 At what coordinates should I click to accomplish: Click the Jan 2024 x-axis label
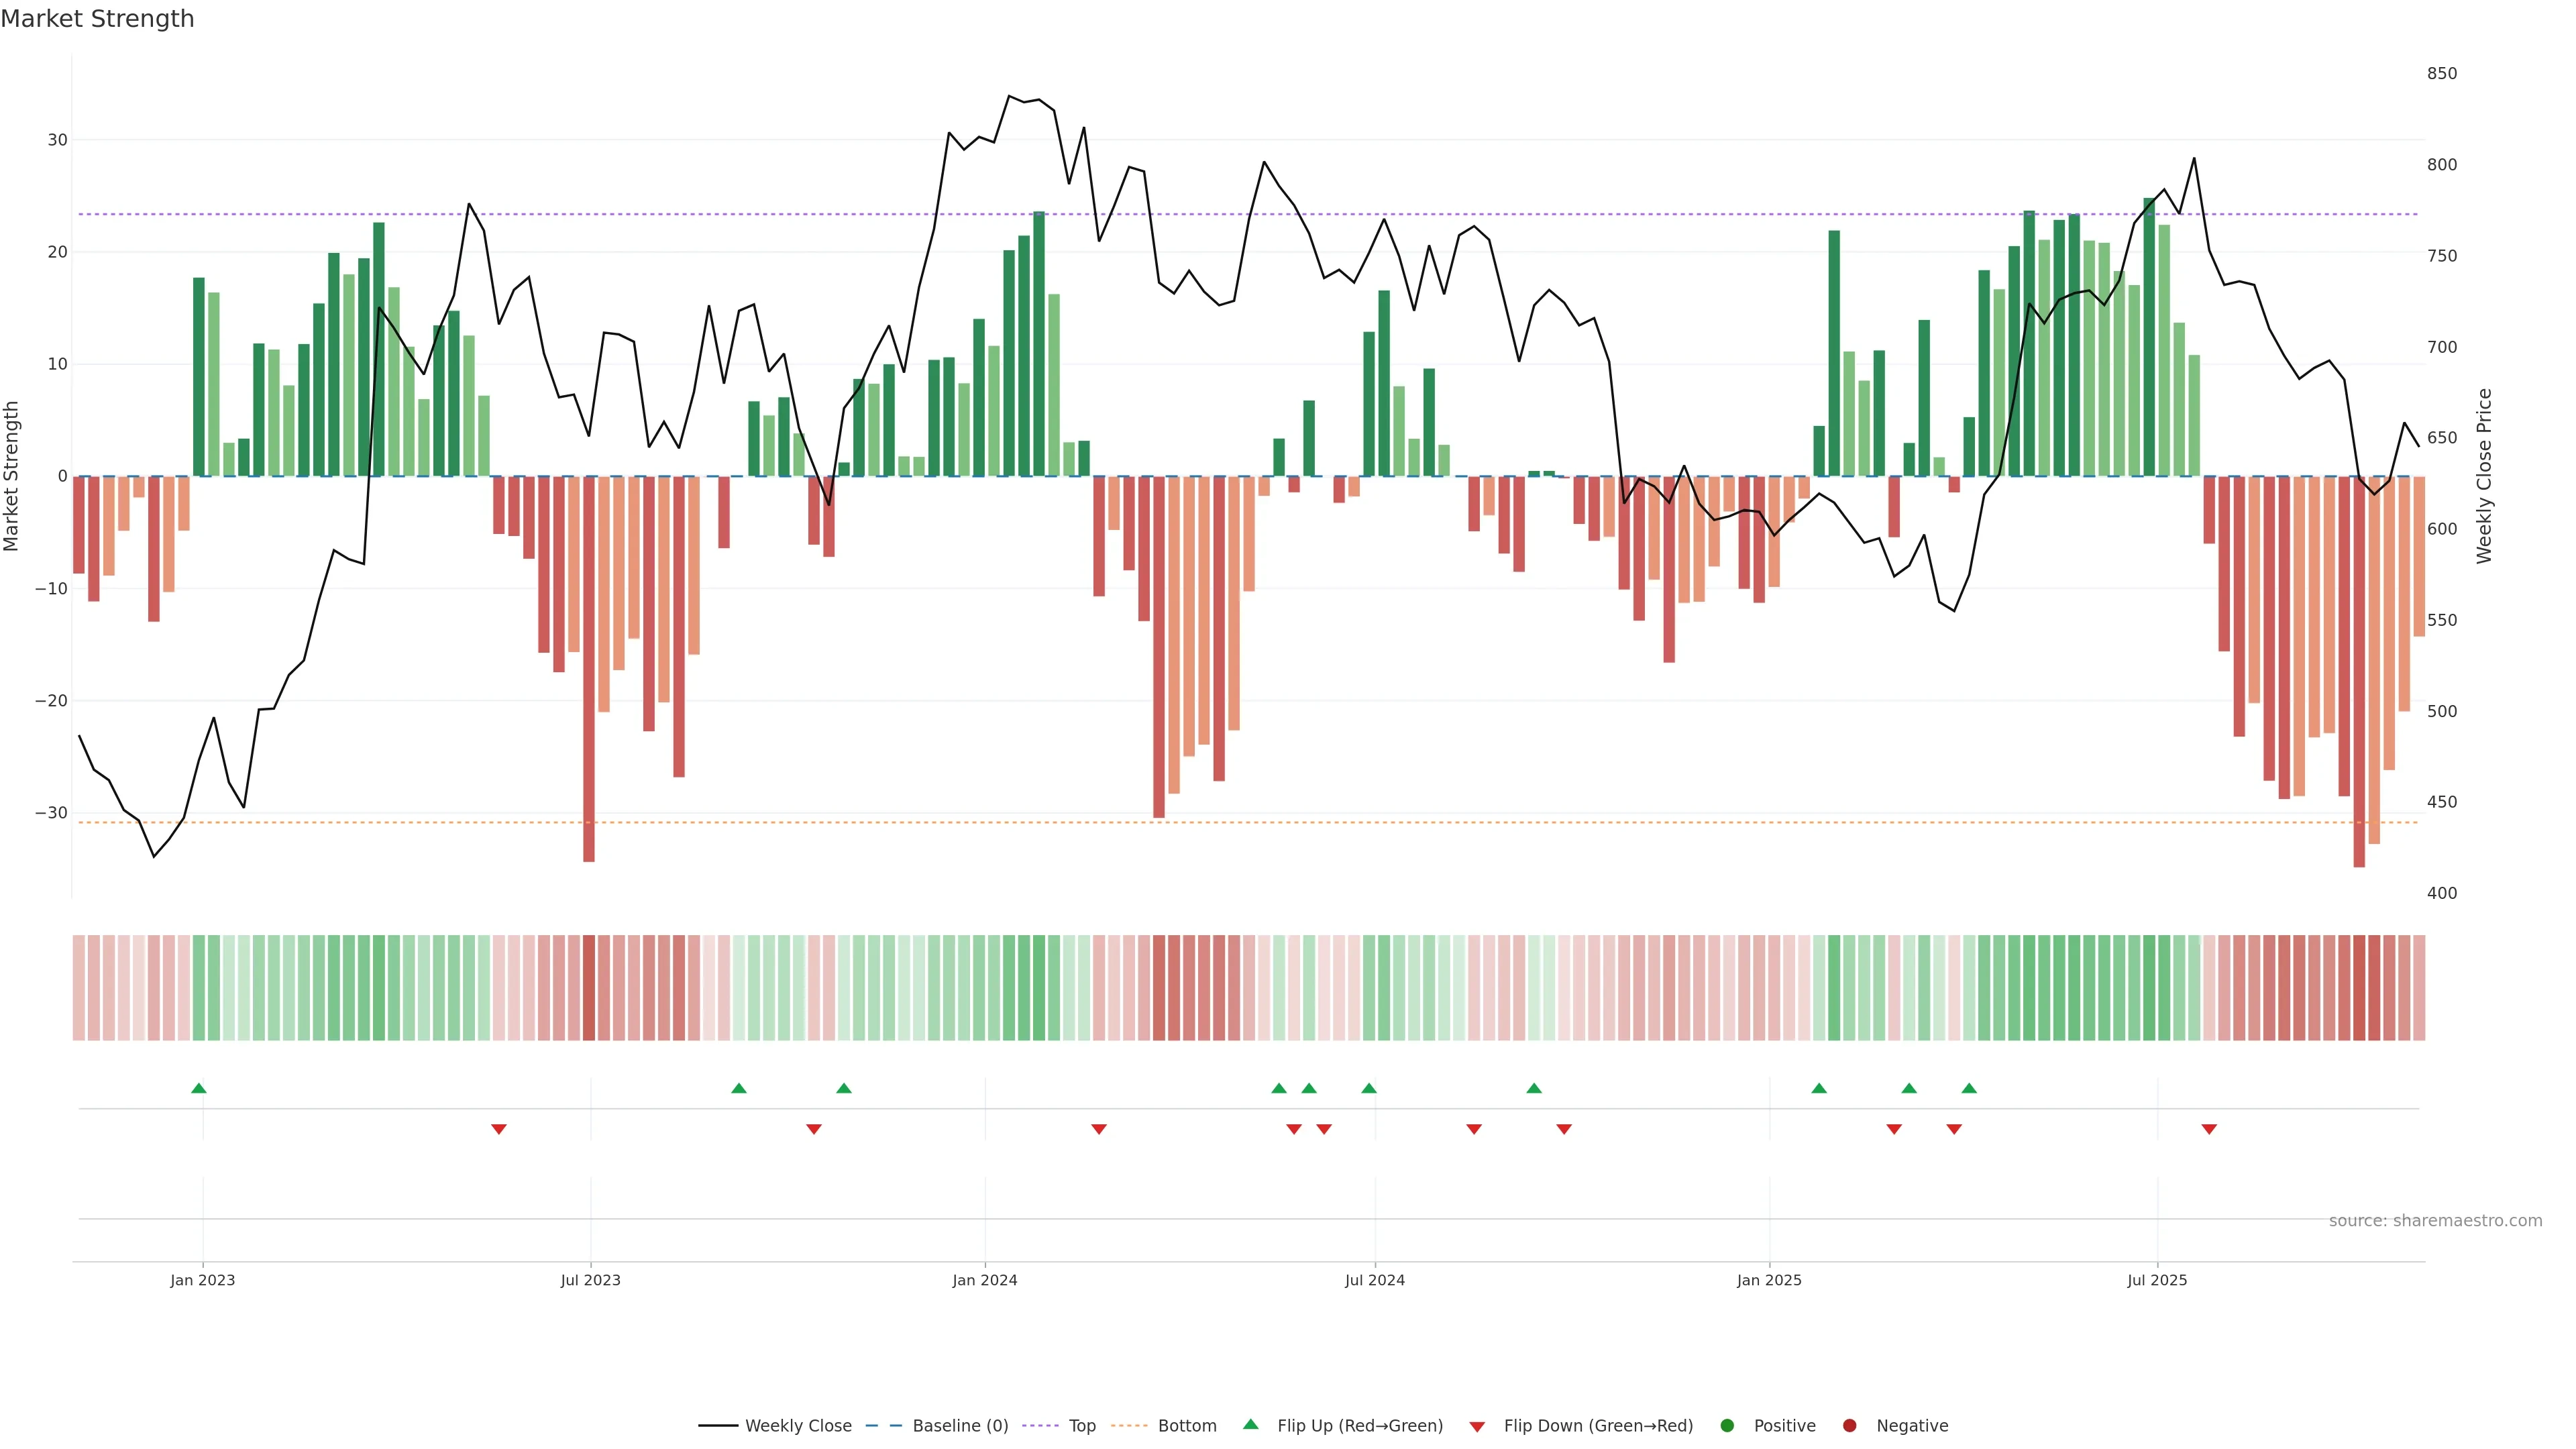coord(984,1280)
